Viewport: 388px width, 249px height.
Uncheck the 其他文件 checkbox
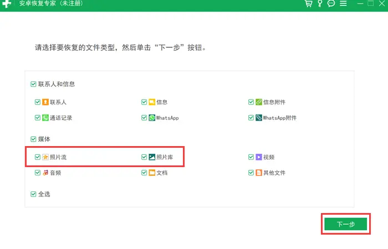tap(251, 173)
